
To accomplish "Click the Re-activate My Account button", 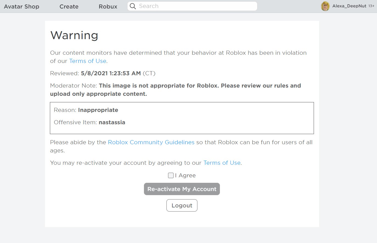I will click(182, 189).
